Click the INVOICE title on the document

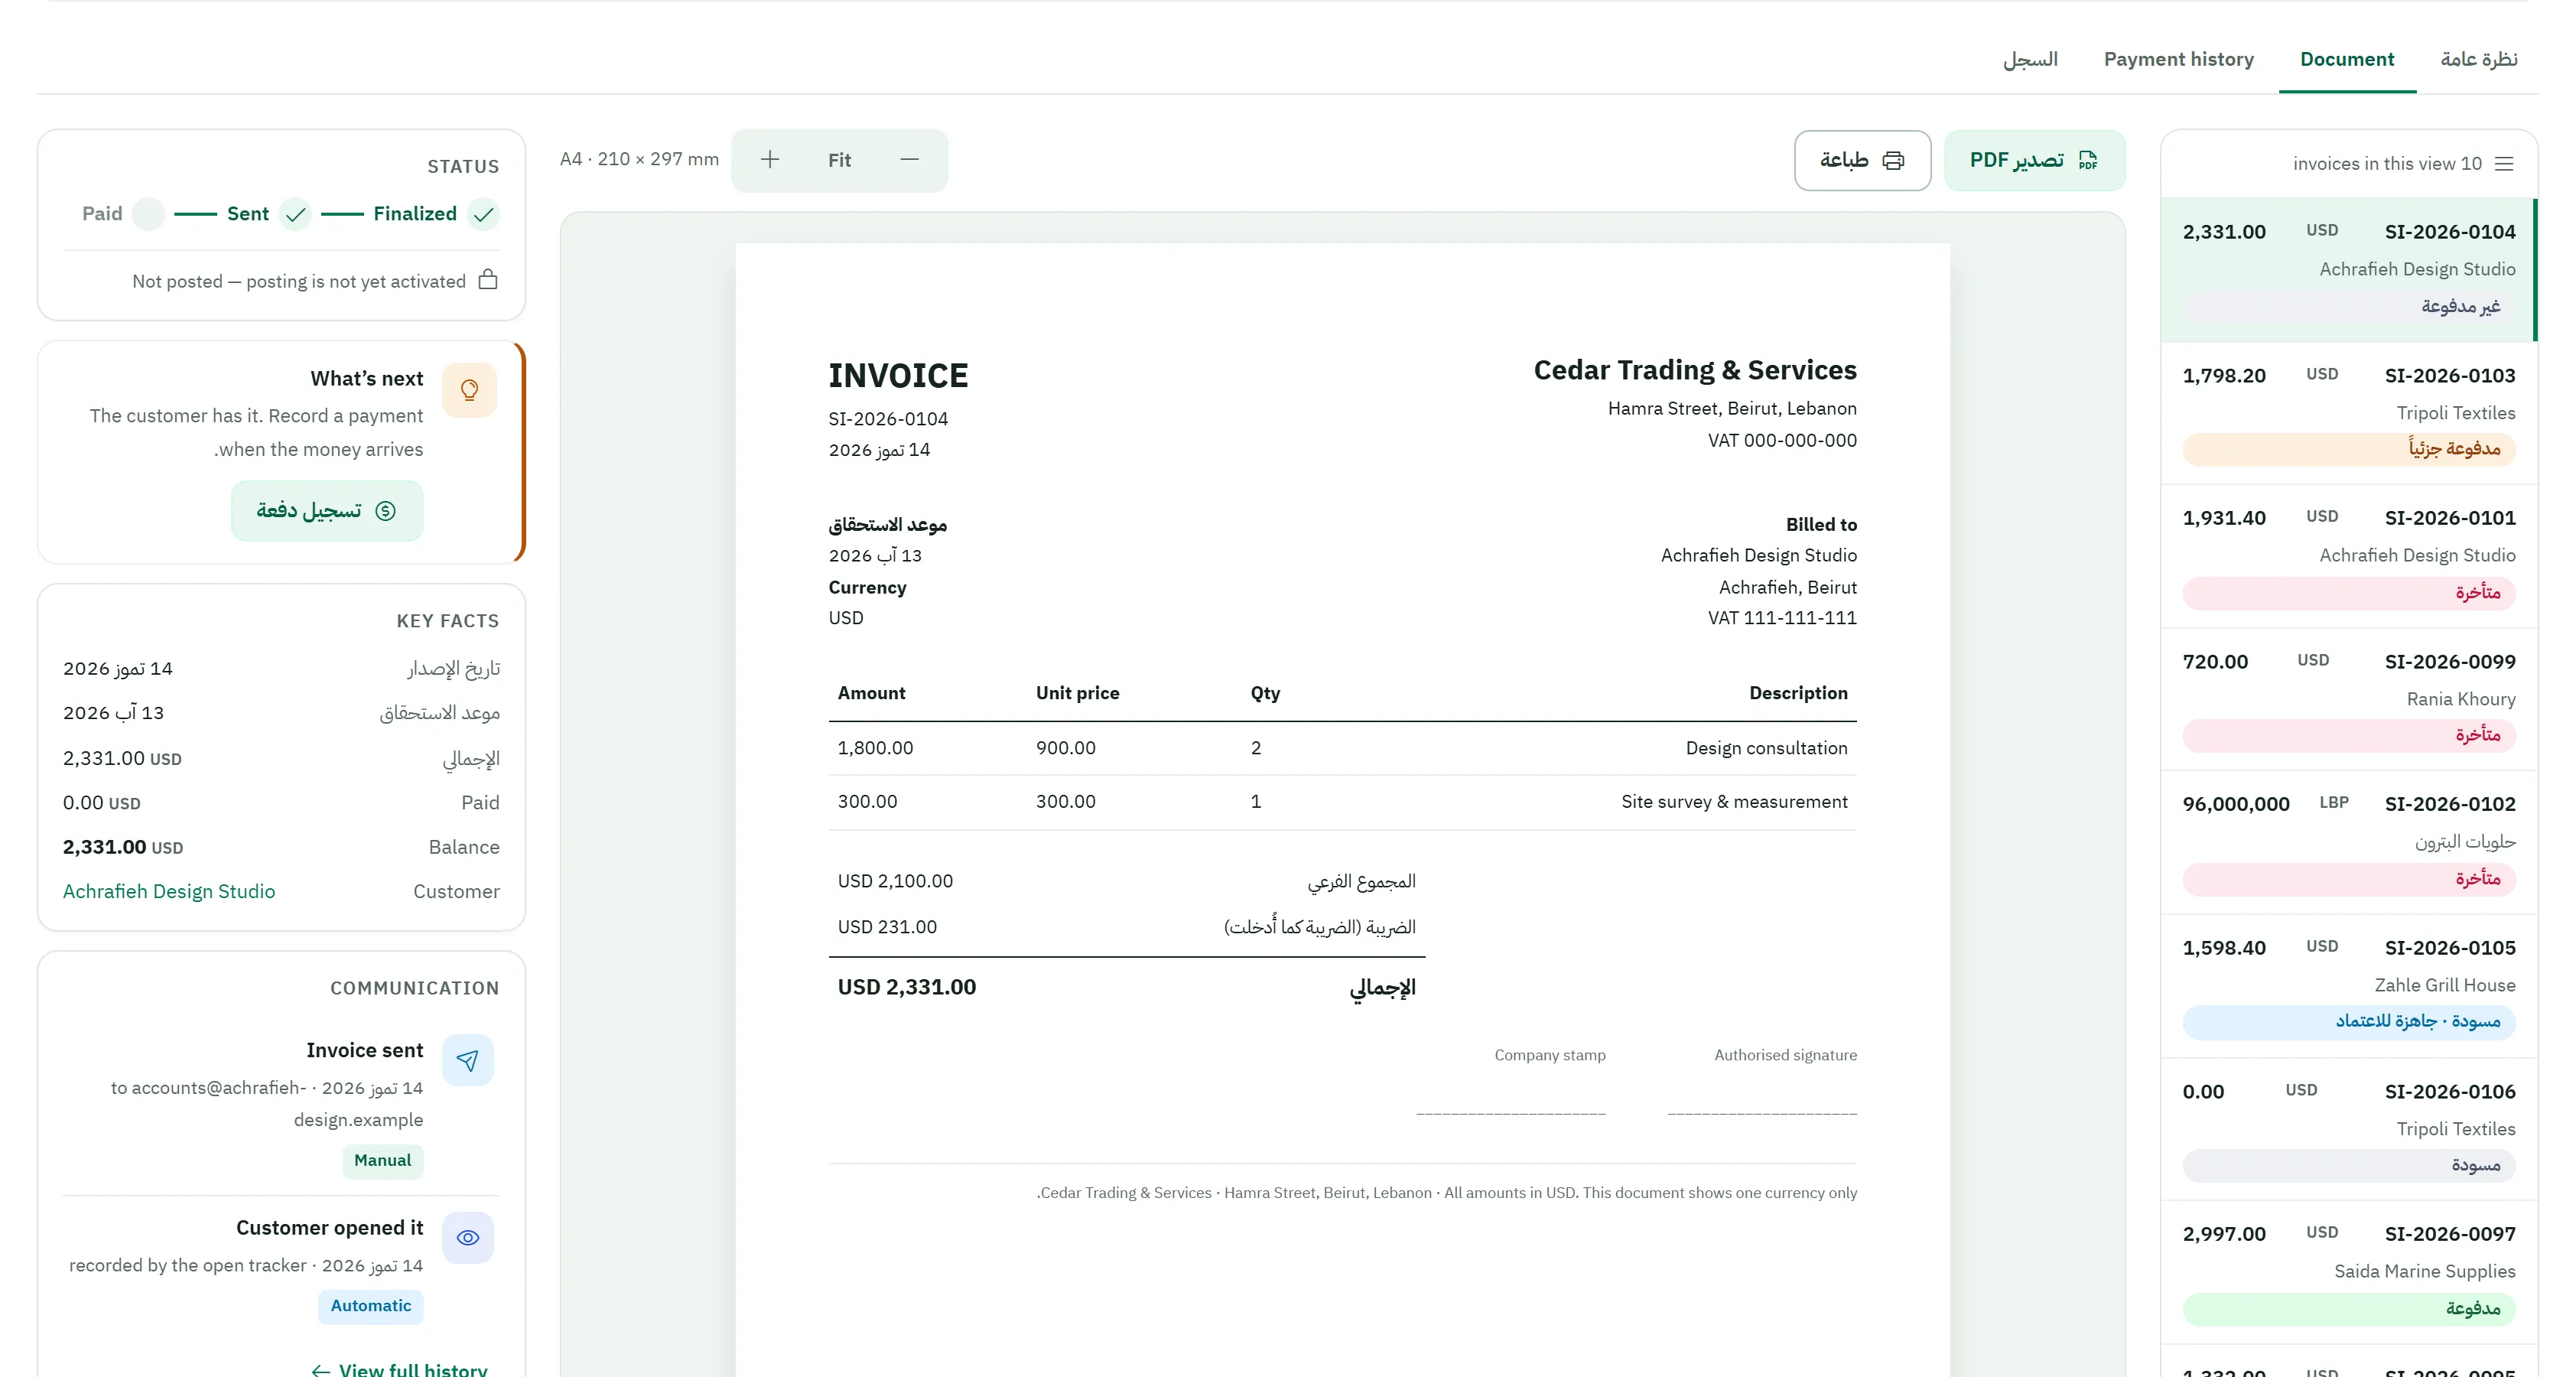pyautogui.click(x=898, y=376)
